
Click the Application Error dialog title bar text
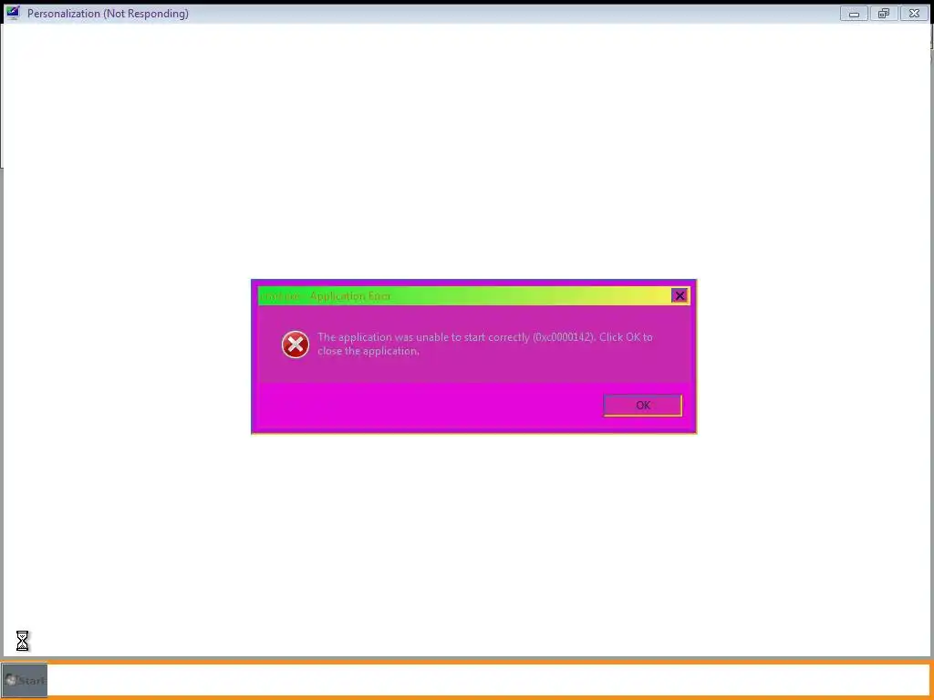coord(327,296)
